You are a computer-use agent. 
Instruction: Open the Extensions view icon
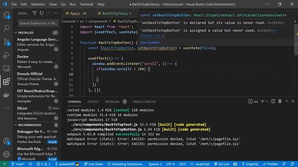coord(6,82)
